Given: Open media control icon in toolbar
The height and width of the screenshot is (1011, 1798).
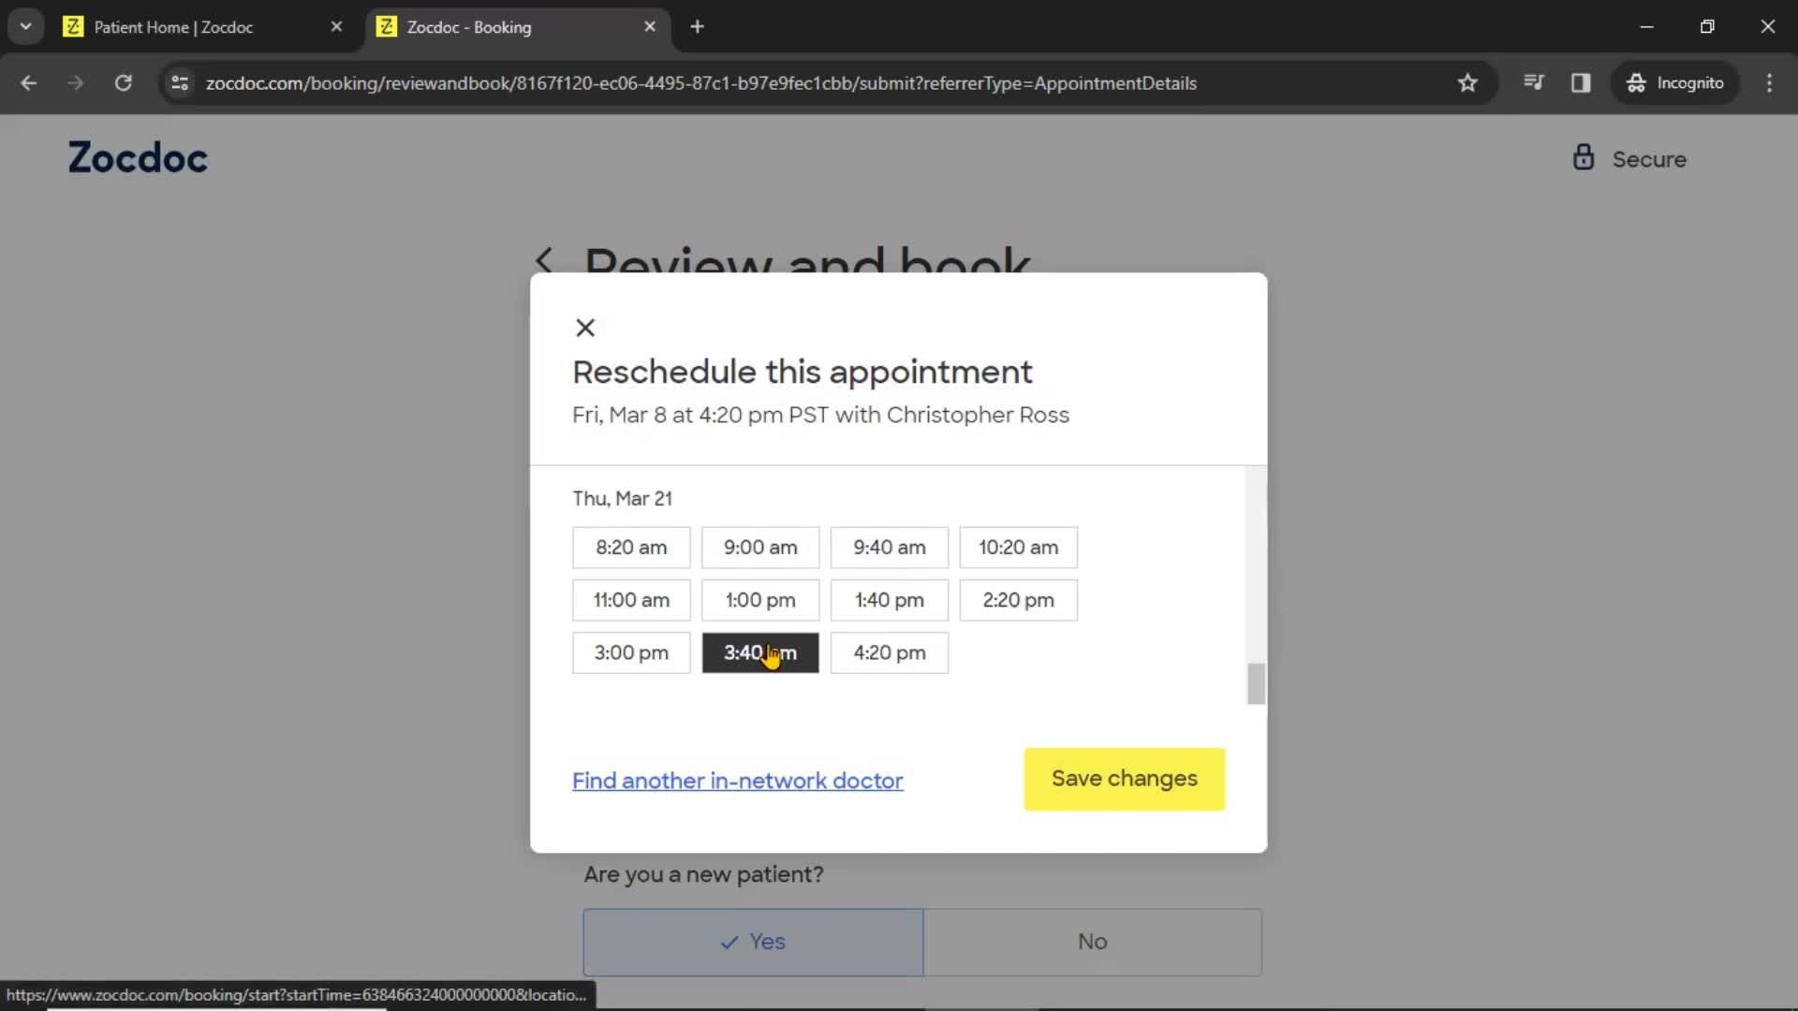Looking at the screenshot, I should tap(1533, 83).
